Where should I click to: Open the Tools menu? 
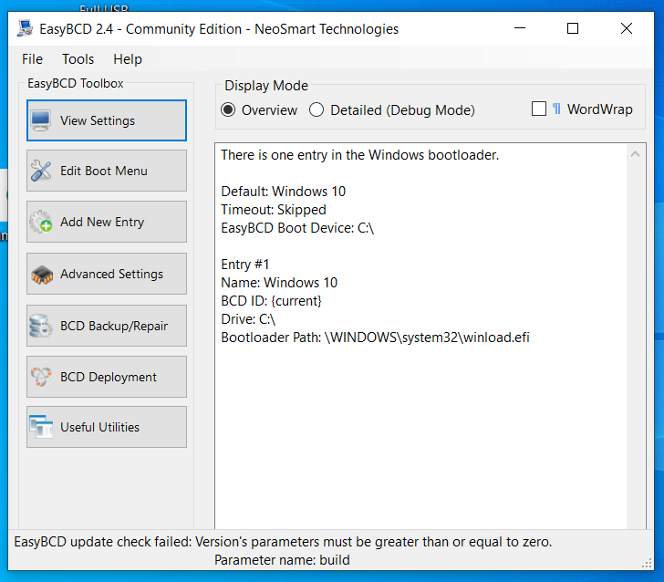pos(78,59)
